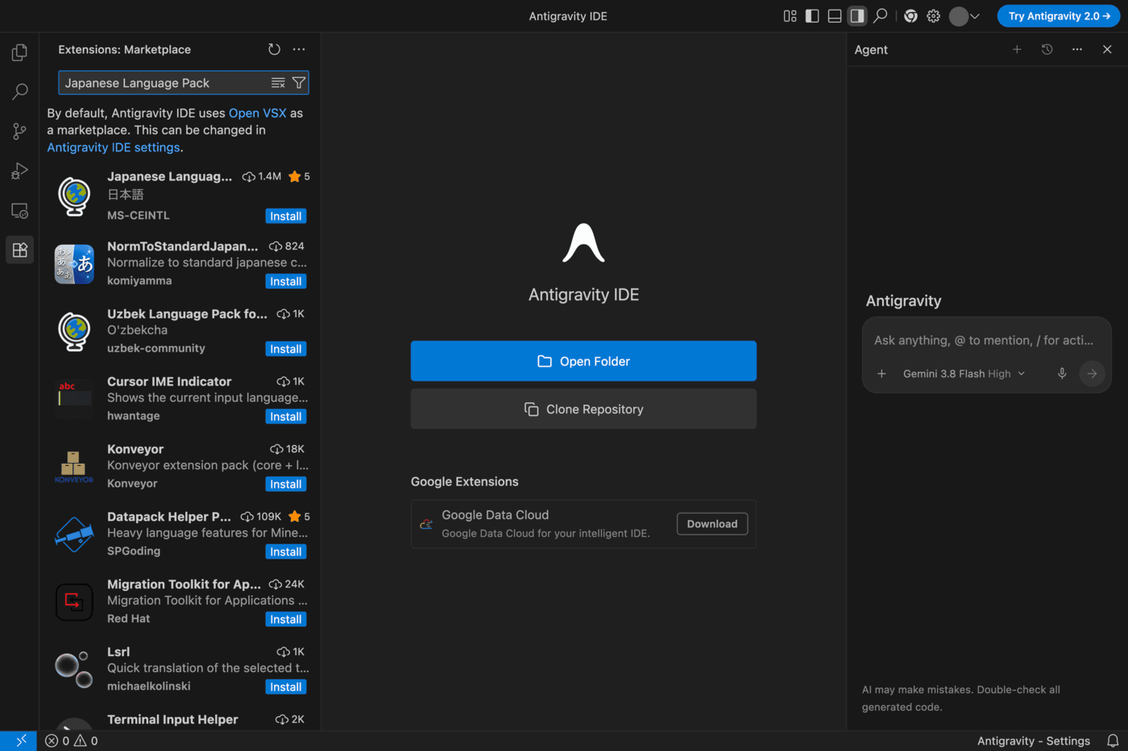Screen dimensions: 1128x751
Task: Follow the Open VSX link
Action: 257,113
